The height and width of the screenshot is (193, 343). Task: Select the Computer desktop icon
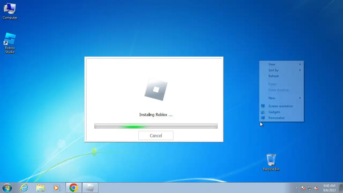10,11
